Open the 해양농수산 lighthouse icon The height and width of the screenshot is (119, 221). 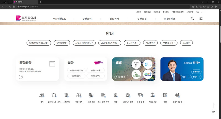click(153, 95)
